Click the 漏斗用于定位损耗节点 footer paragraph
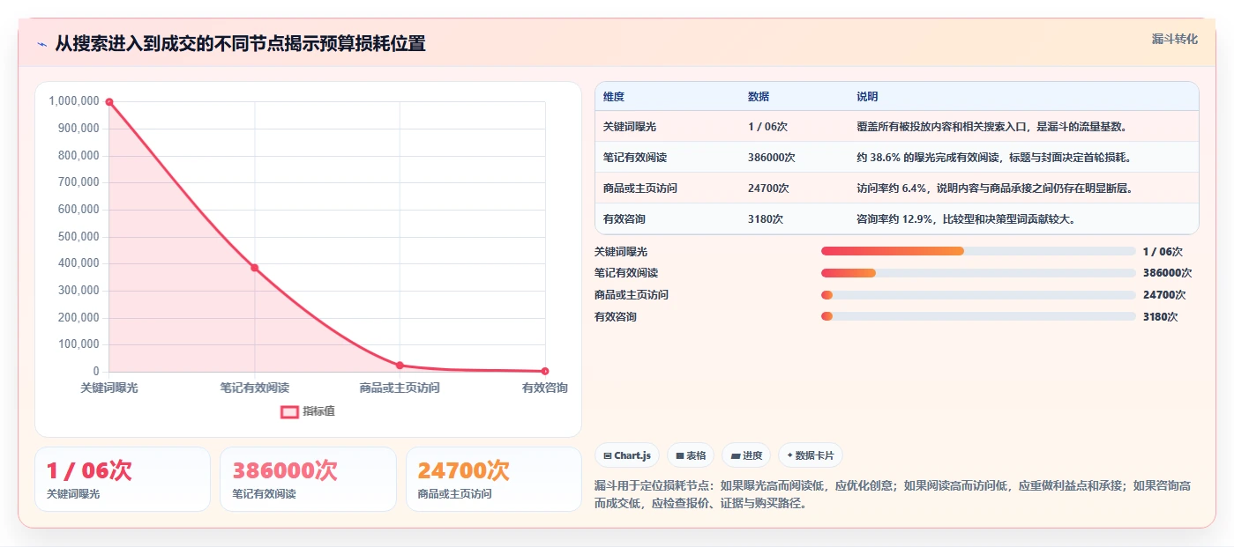Screen dimensions: 1234x547 coord(894,495)
